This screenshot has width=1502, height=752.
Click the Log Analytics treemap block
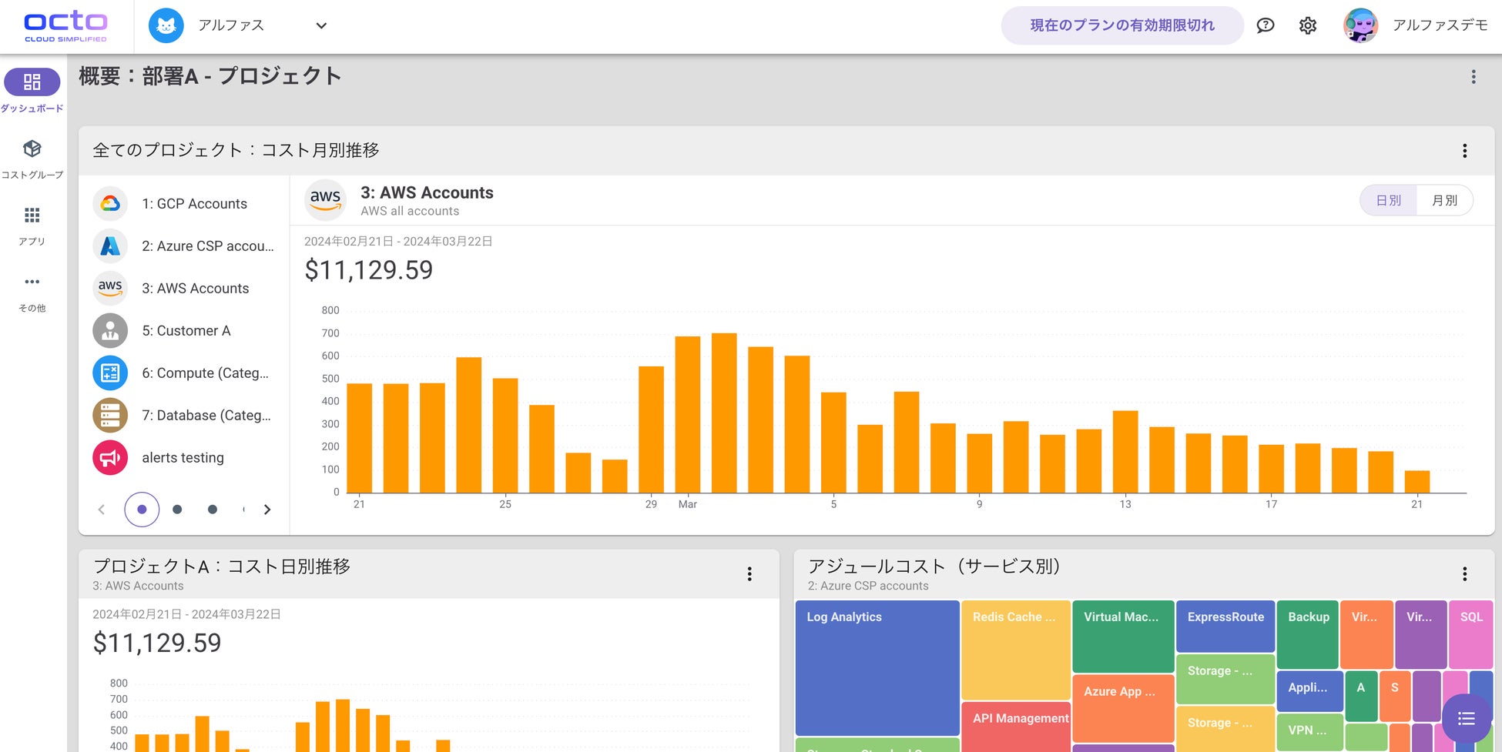pyautogui.click(x=877, y=667)
